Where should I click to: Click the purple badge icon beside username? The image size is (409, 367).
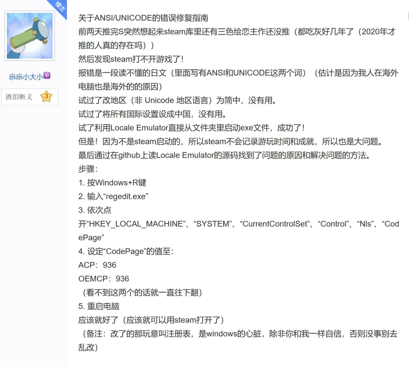click(47, 76)
